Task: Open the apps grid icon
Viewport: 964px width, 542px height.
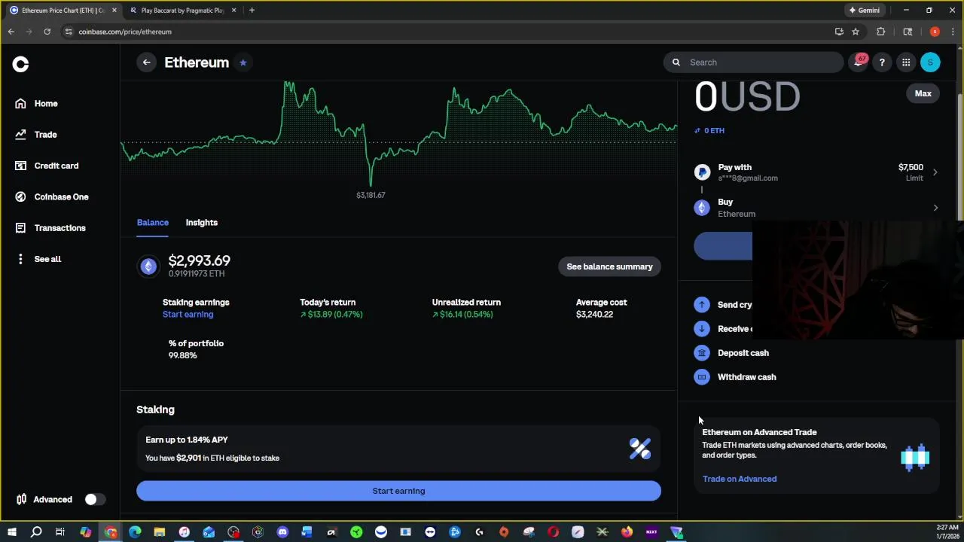Action: tap(906, 62)
